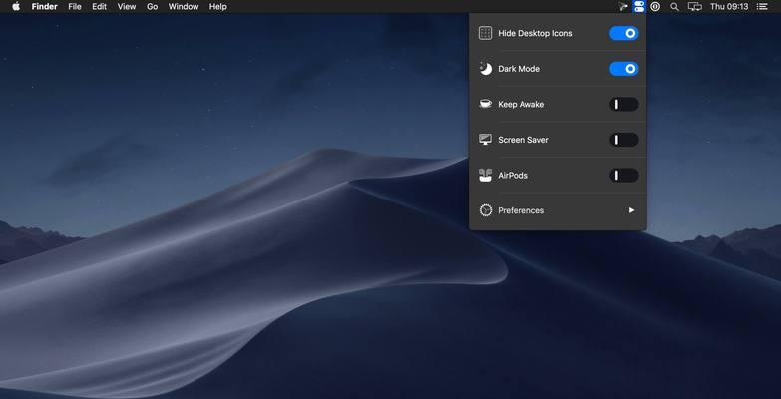Click the circled pause icon in menu bar

click(655, 6)
